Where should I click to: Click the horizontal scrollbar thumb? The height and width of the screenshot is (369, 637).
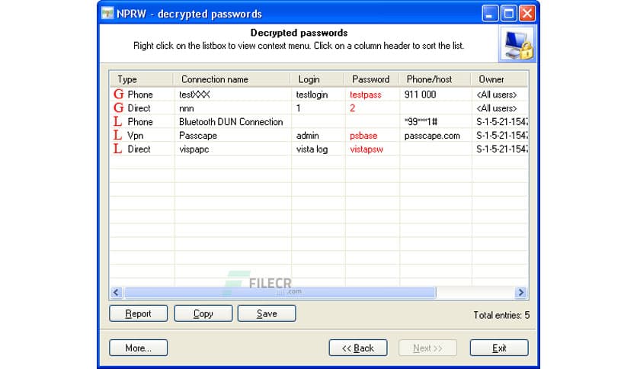(x=280, y=292)
